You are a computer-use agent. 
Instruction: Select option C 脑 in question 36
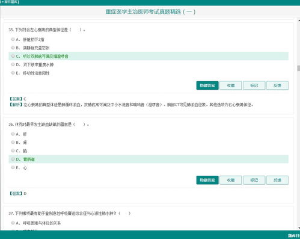click(x=13, y=151)
